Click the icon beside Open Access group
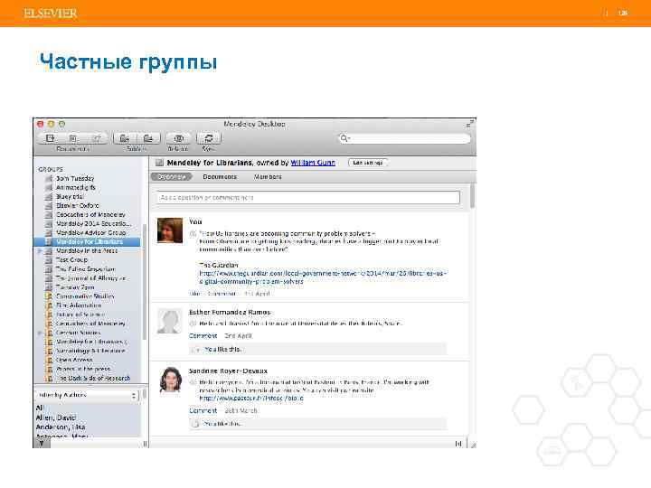 pos(49,360)
